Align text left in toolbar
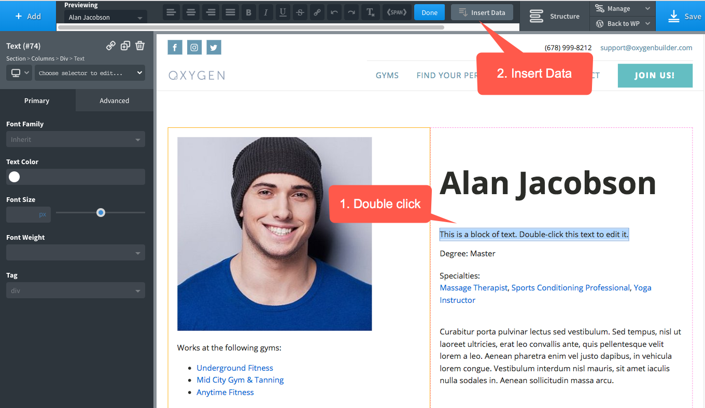The image size is (705, 408). [172, 12]
